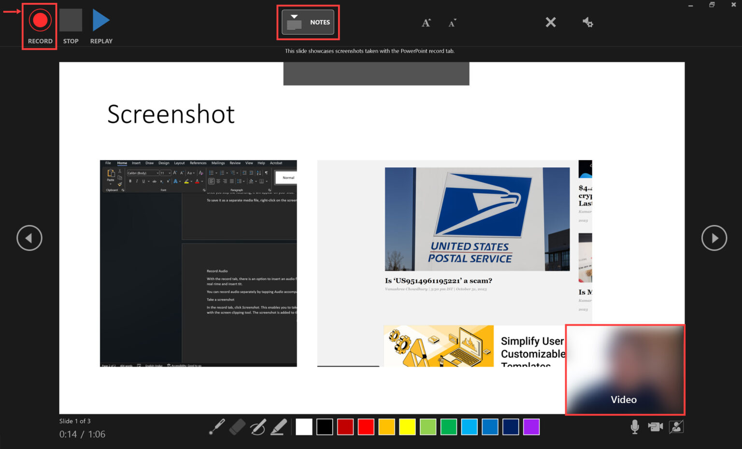Choose the medium blue ink swatch
Screen dimensions: 742x449
[x=490, y=427]
